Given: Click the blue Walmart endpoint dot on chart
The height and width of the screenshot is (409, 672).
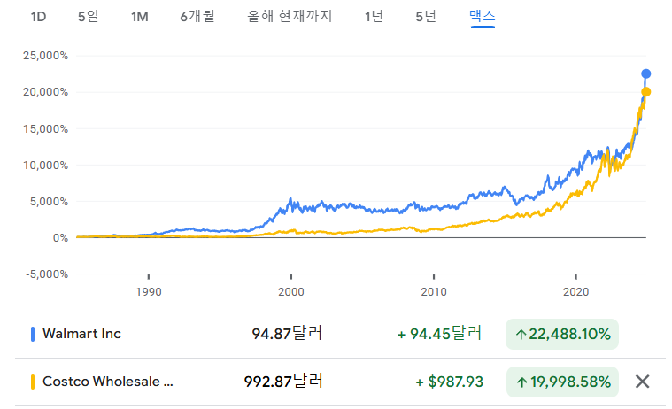Looking at the screenshot, I should pos(646,73).
